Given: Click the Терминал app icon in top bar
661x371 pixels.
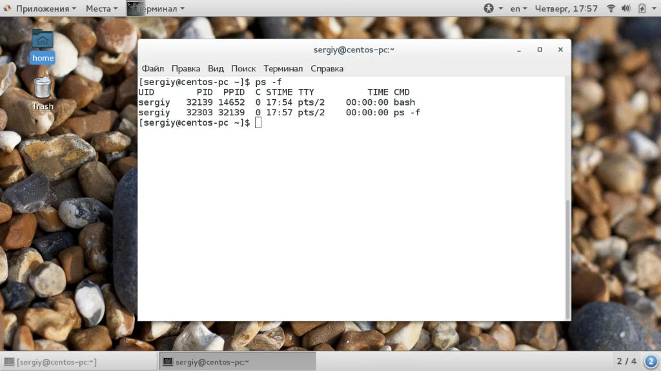Looking at the screenshot, I should pyautogui.click(x=134, y=8).
